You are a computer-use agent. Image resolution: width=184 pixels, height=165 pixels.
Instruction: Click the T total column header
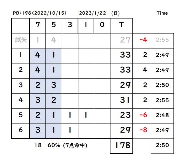[x=121, y=26]
